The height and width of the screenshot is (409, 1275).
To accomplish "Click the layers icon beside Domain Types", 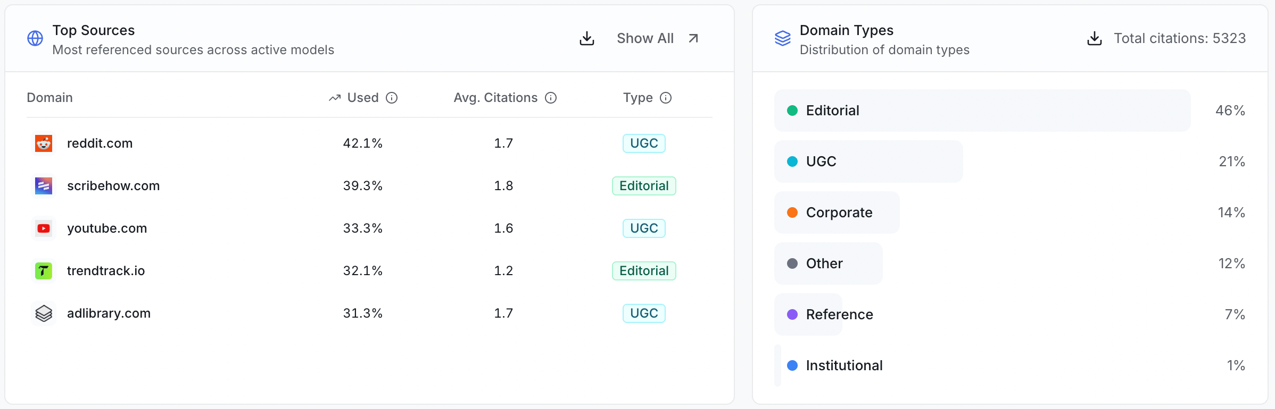I will coord(783,38).
